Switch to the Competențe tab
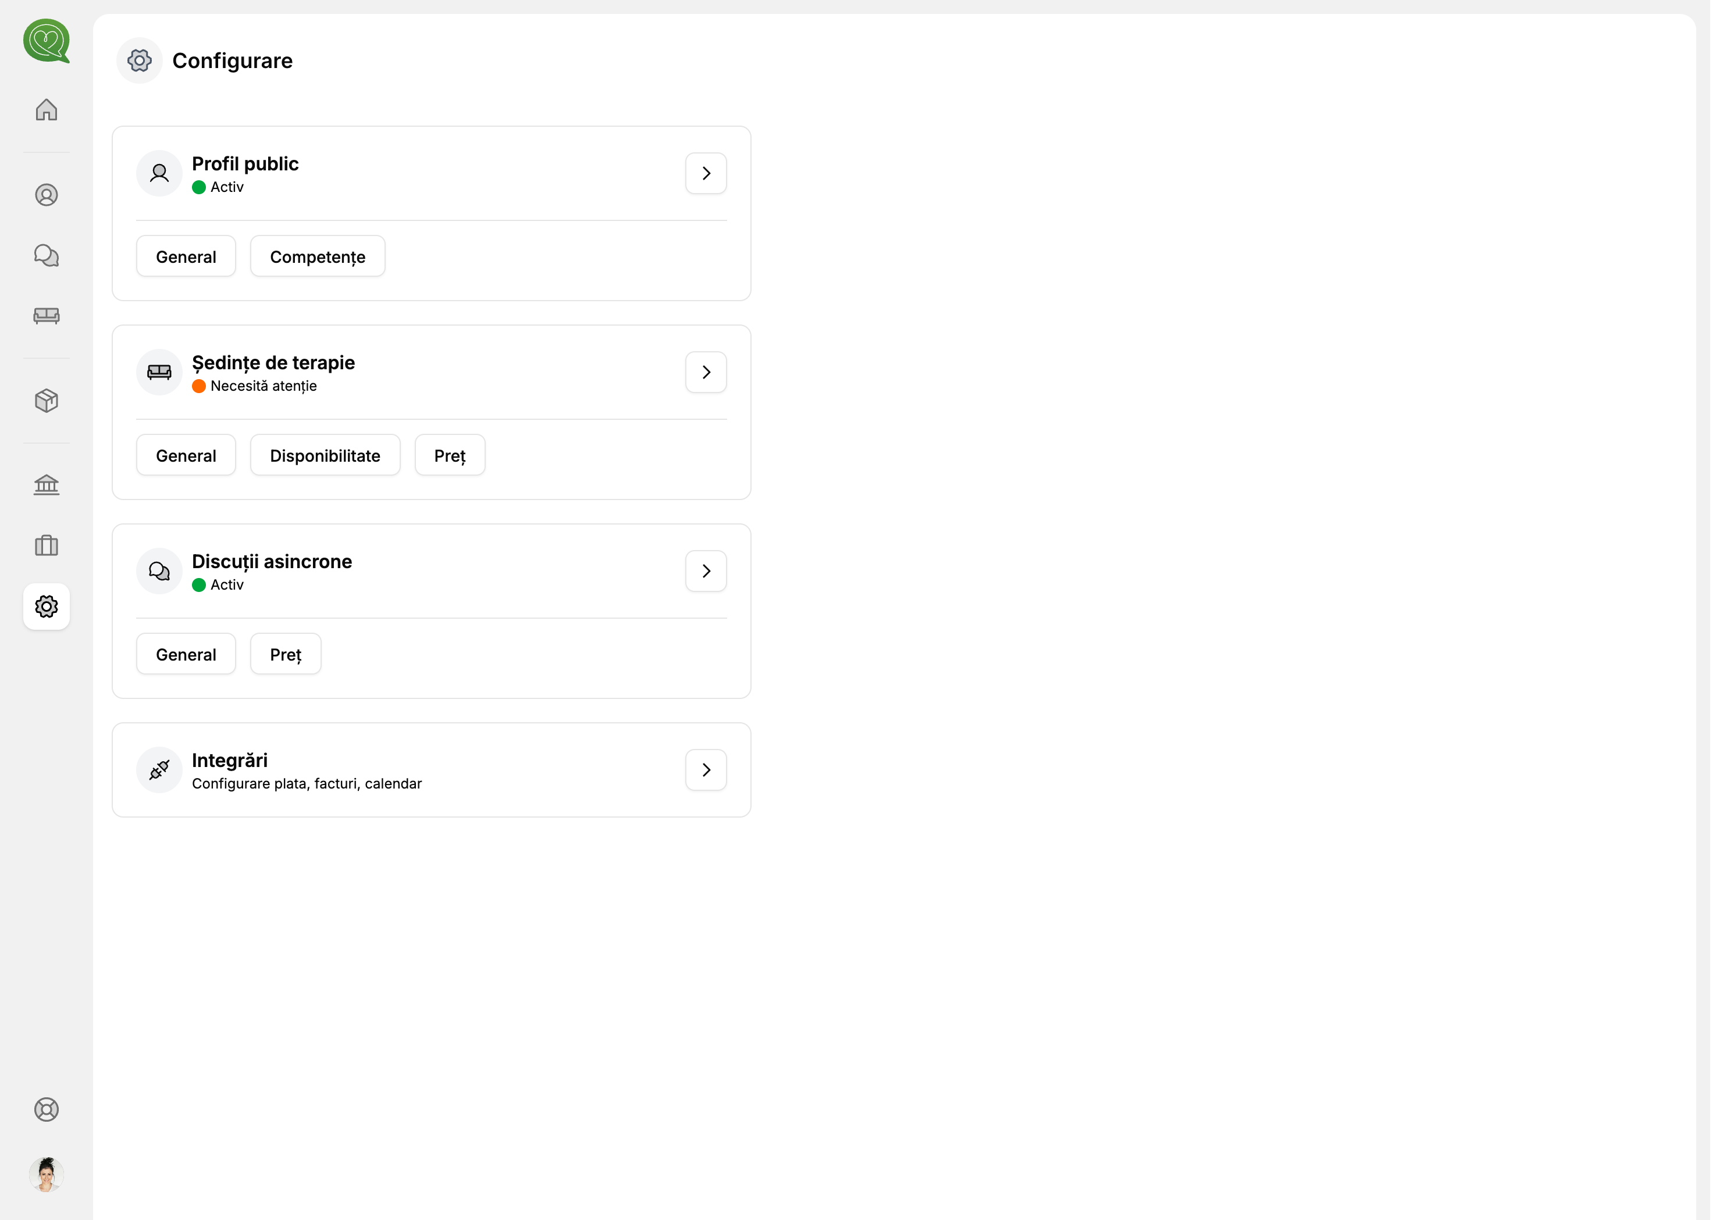This screenshot has width=1723, height=1220. pos(317,256)
